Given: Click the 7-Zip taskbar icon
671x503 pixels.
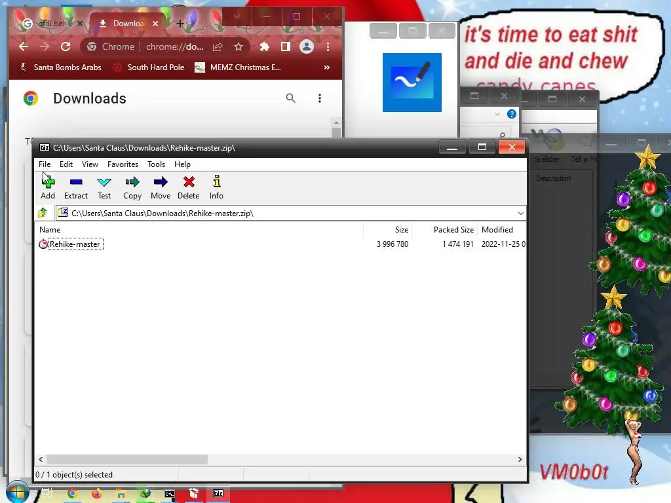Looking at the screenshot, I should (218, 493).
